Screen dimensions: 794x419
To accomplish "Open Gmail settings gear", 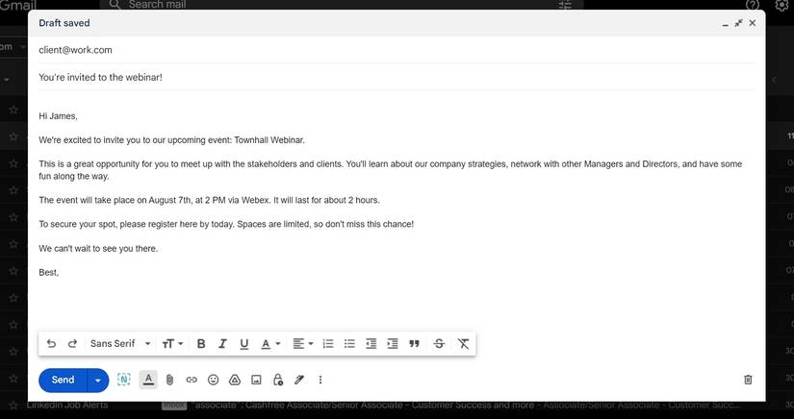I will point(781,5).
